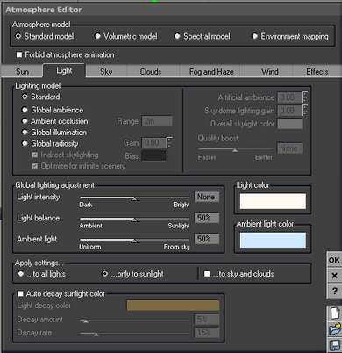The width and height of the screenshot is (342, 353).
Task: Choose Global radiosity lighting model
Action: [25, 143]
